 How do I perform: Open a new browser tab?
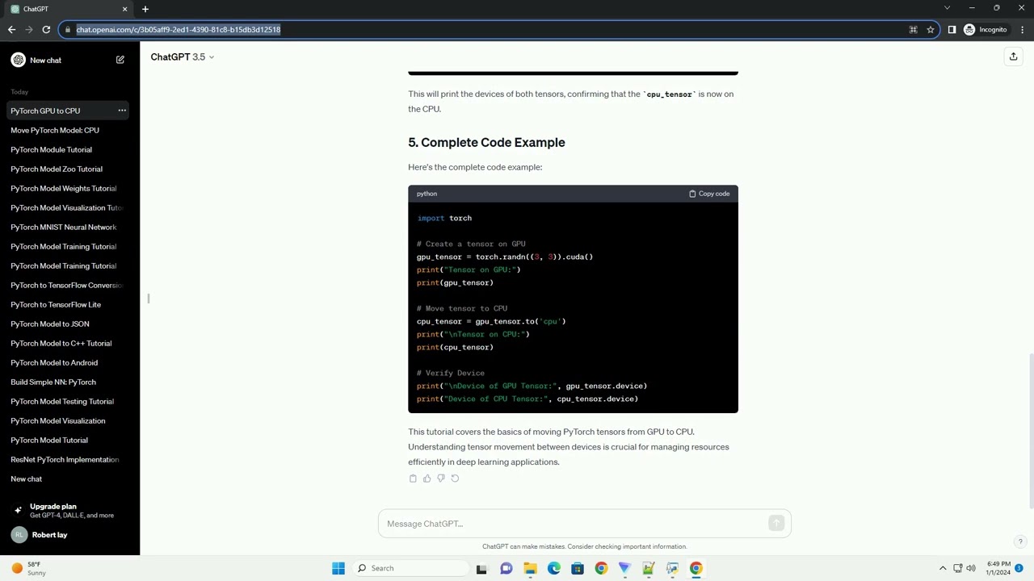point(145,9)
